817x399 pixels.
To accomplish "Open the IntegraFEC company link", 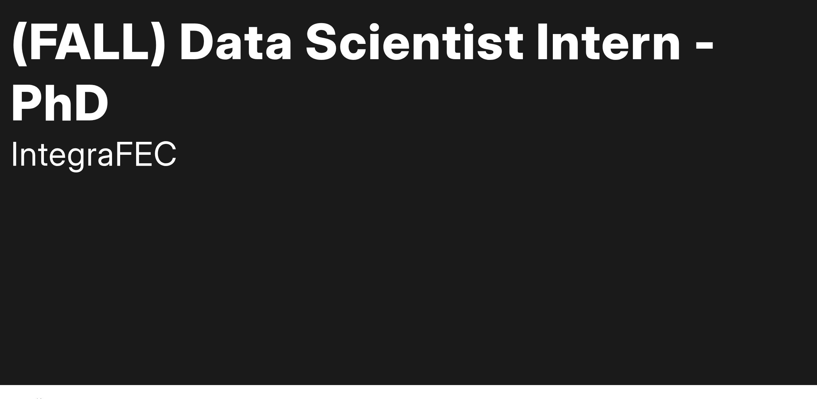I will click(x=94, y=155).
